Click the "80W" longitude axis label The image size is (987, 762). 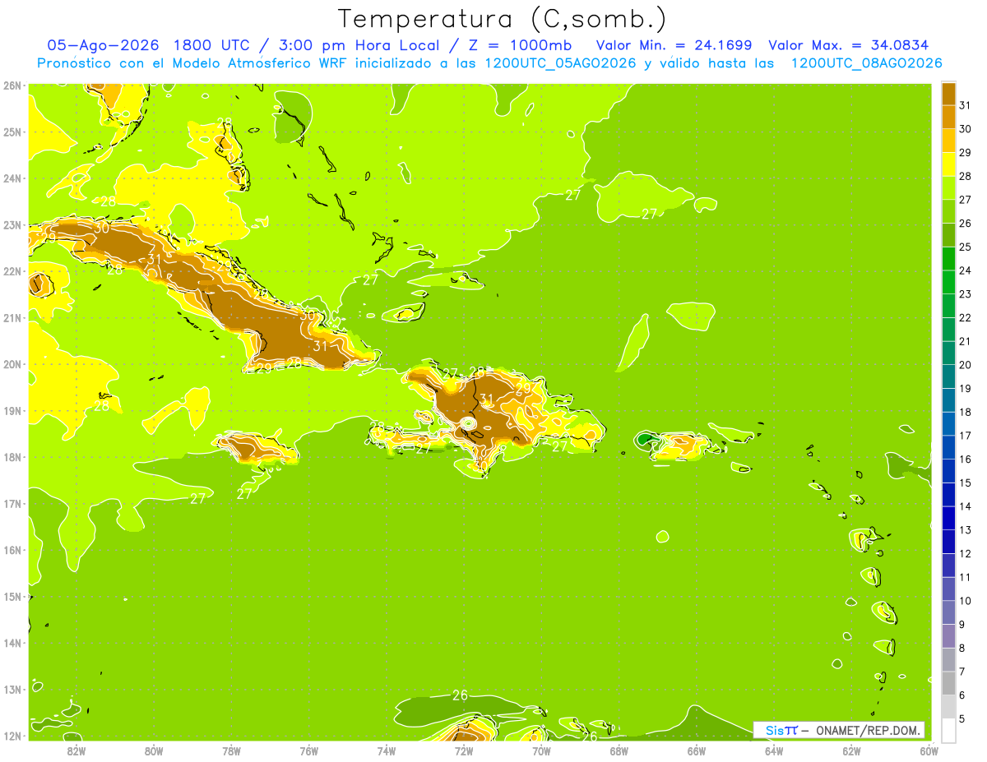click(153, 750)
